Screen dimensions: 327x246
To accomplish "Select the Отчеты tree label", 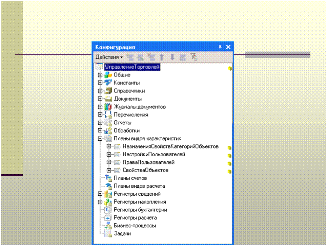I will pos(122,123).
